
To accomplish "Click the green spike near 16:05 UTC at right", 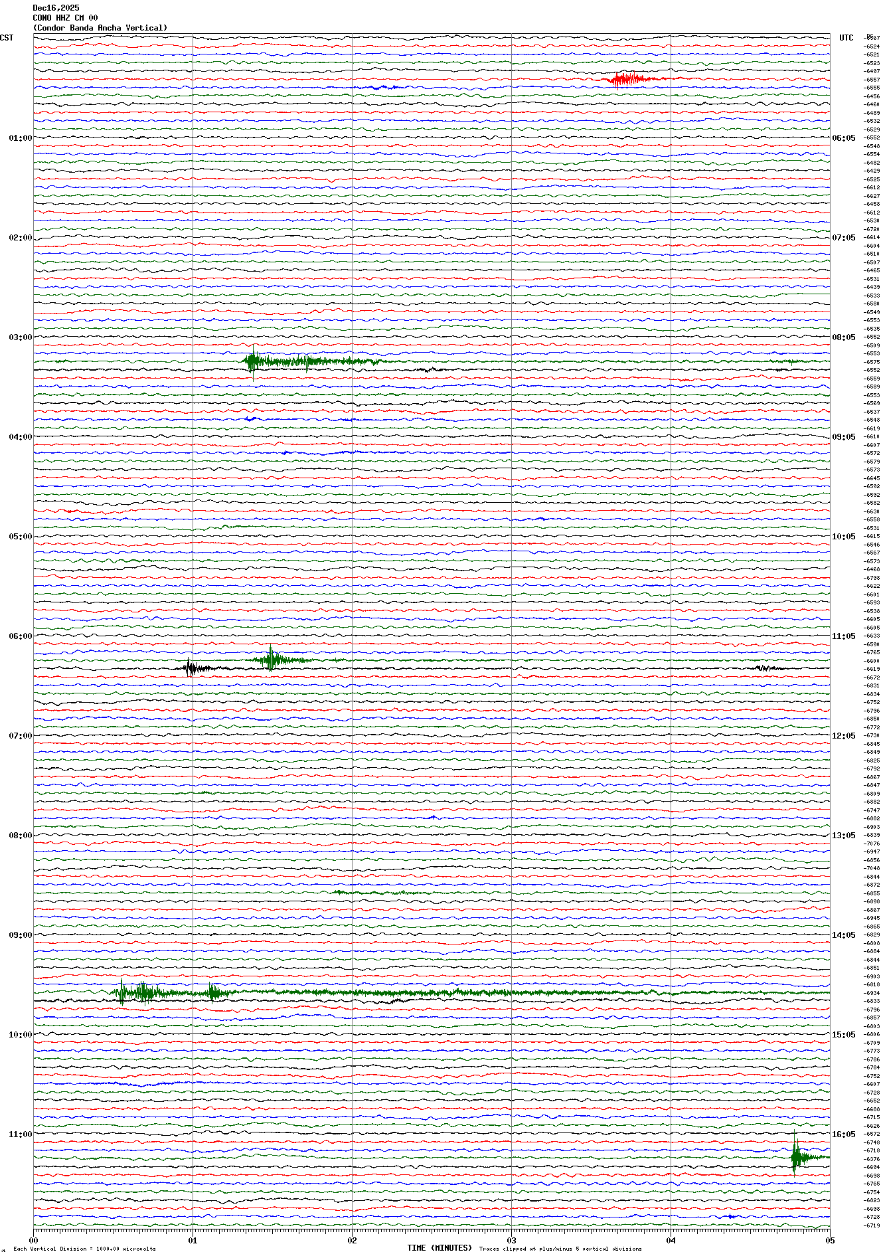I will point(795,1157).
